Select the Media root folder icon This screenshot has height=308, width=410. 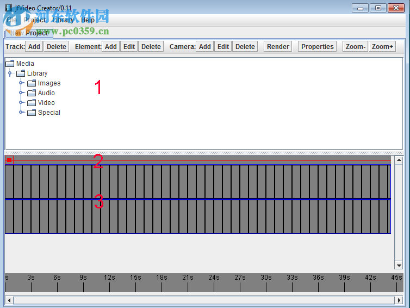pos(10,64)
